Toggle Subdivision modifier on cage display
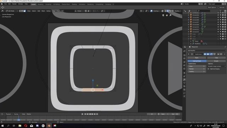The height and width of the screenshot is (128, 227). coord(214,54)
